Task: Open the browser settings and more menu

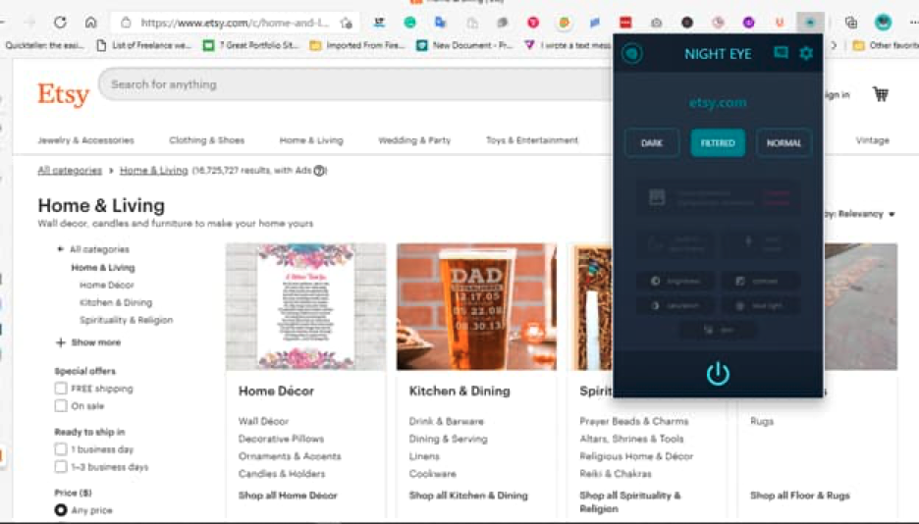Action: click(x=914, y=23)
